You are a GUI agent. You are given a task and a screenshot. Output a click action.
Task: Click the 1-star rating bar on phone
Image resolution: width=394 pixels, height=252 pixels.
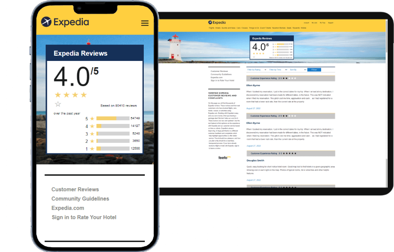[113, 149]
